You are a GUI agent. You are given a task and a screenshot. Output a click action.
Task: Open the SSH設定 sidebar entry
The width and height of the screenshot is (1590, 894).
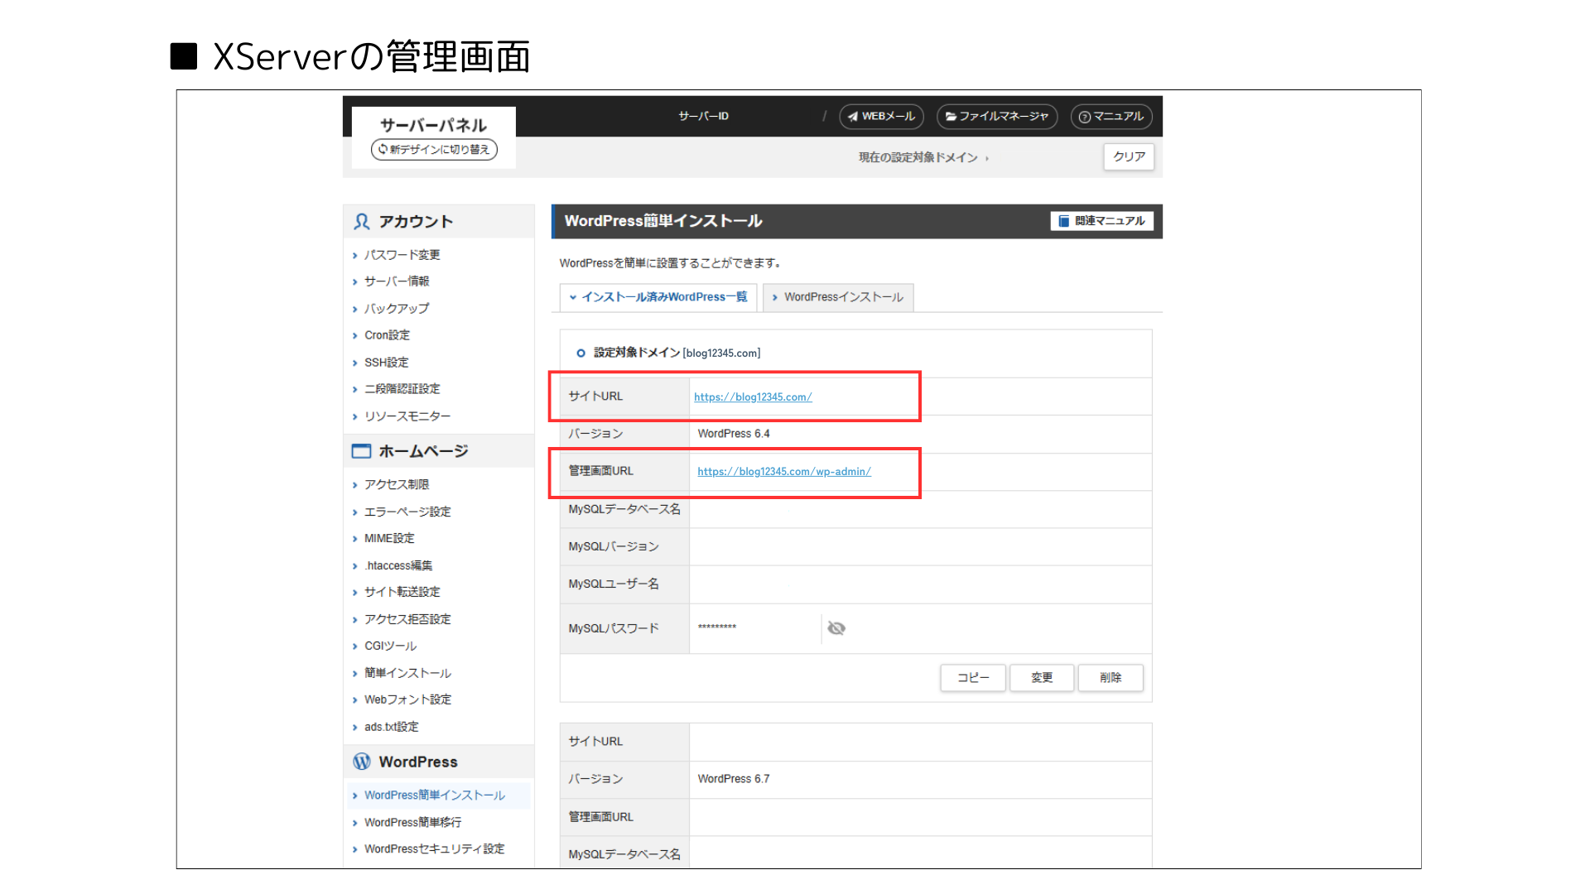pos(386,363)
